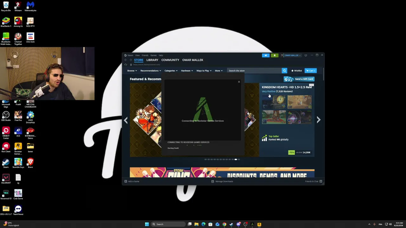406x228 pixels.
Task: Switch to the COMMUNITY tab
Action: 170,60
